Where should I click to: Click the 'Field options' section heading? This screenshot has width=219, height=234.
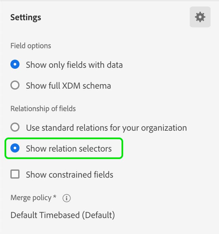tap(31, 46)
